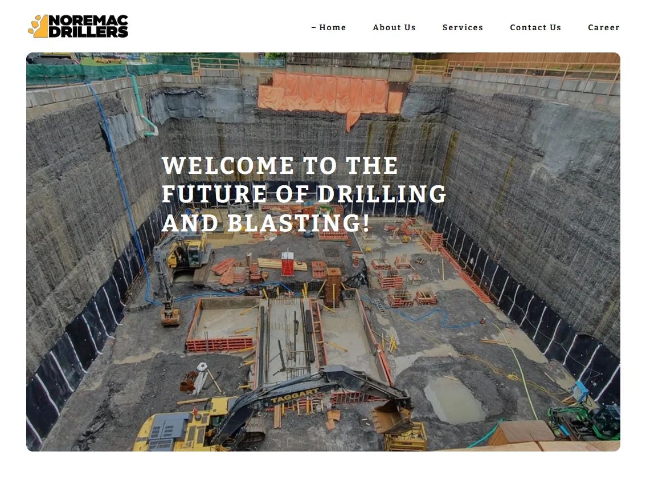Click the red portable toilet in the pit

coord(288,263)
